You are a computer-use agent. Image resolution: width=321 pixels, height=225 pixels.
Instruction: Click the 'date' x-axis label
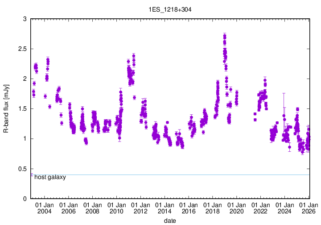(x=170, y=221)
